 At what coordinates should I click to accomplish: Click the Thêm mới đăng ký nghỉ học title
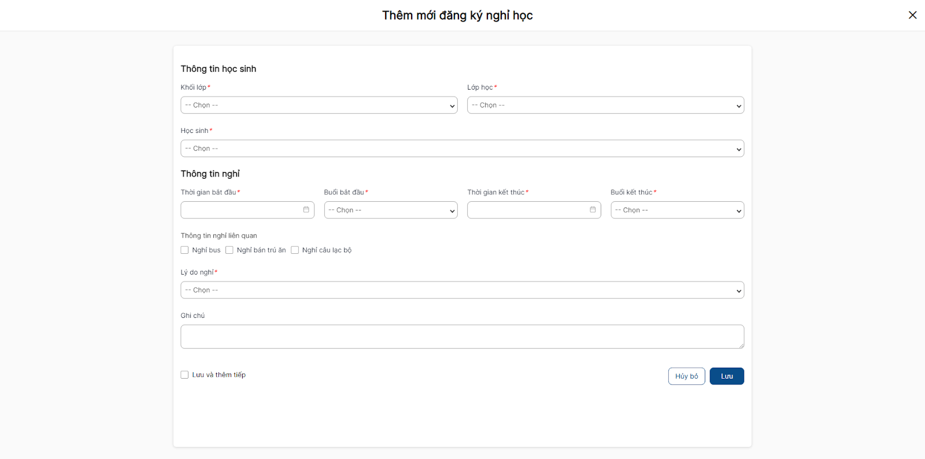(x=457, y=16)
